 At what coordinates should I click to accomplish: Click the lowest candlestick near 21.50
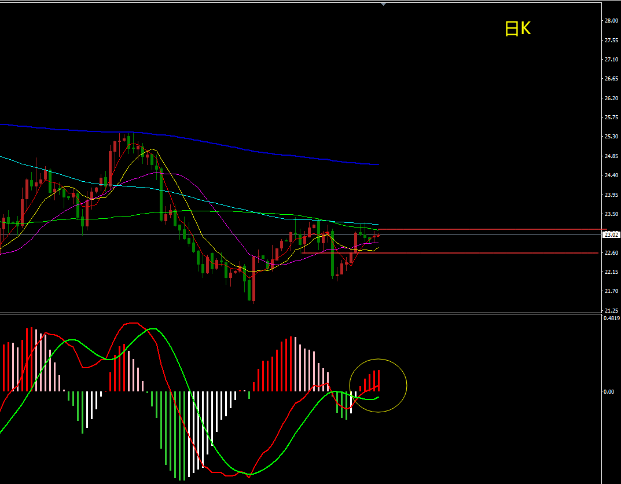click(x=253, y=280)
